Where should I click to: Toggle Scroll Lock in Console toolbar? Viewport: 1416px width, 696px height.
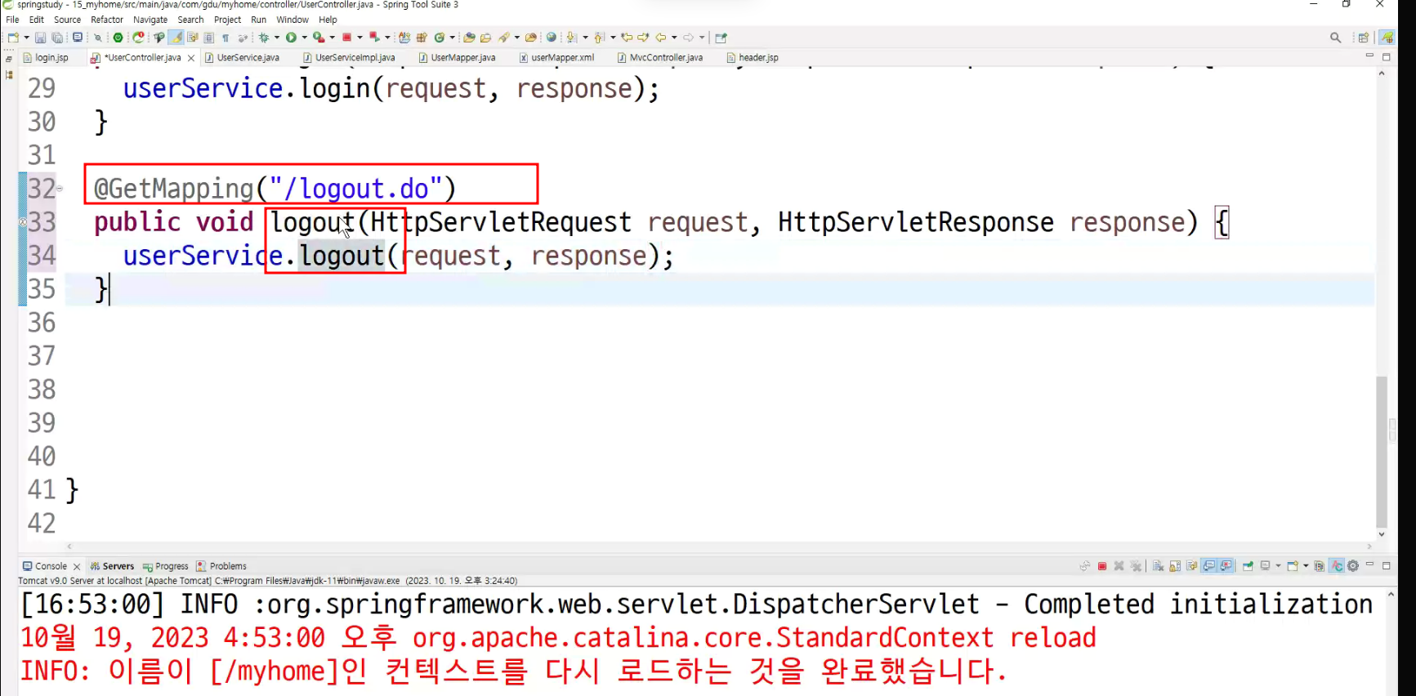[1176, 566]
